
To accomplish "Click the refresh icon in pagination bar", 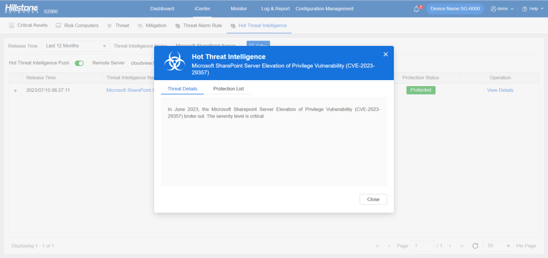I will tap(475, 246).
